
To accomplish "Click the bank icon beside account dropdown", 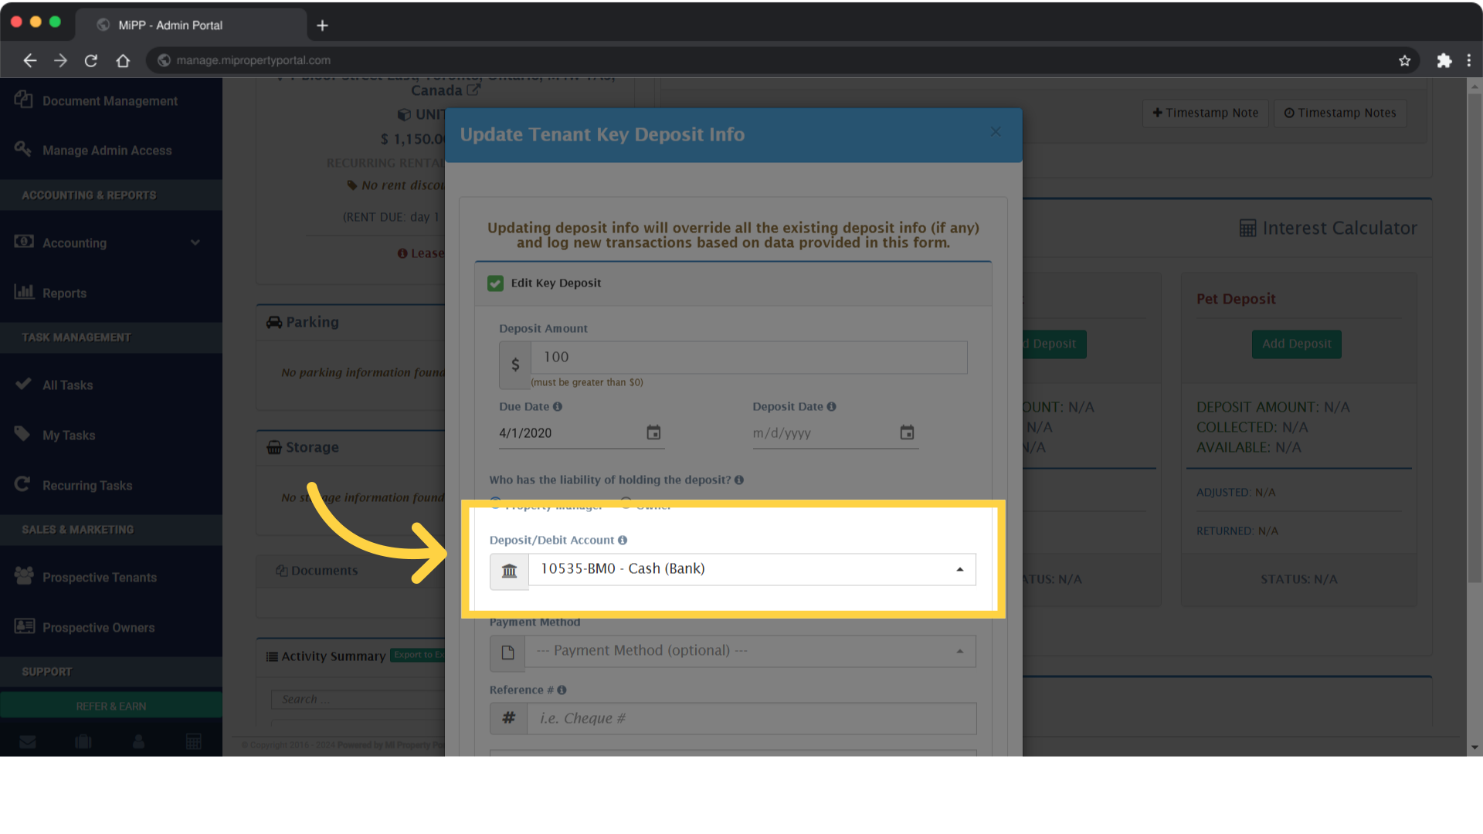I will tap(509, 571).
